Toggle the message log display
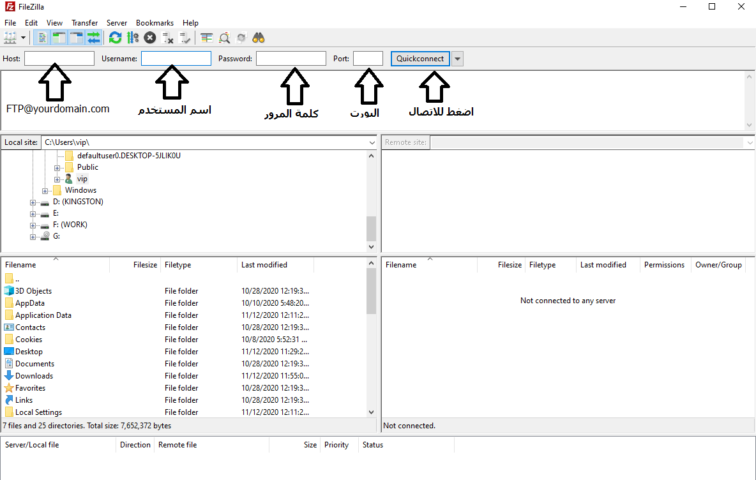756x480 pixels. (42, 38)
